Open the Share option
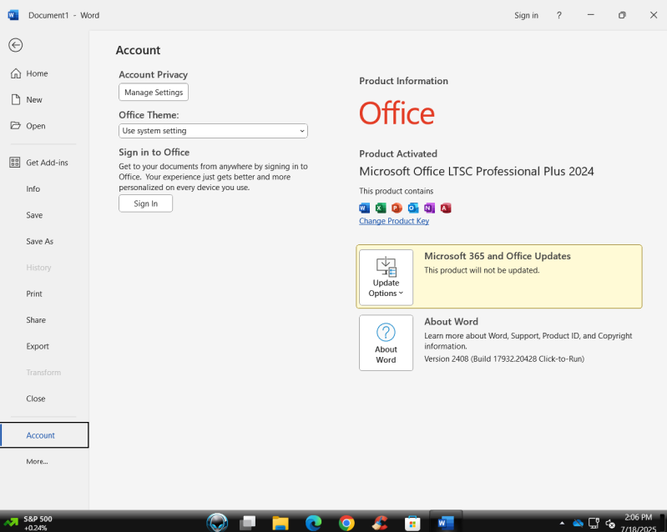 [36, 320]
